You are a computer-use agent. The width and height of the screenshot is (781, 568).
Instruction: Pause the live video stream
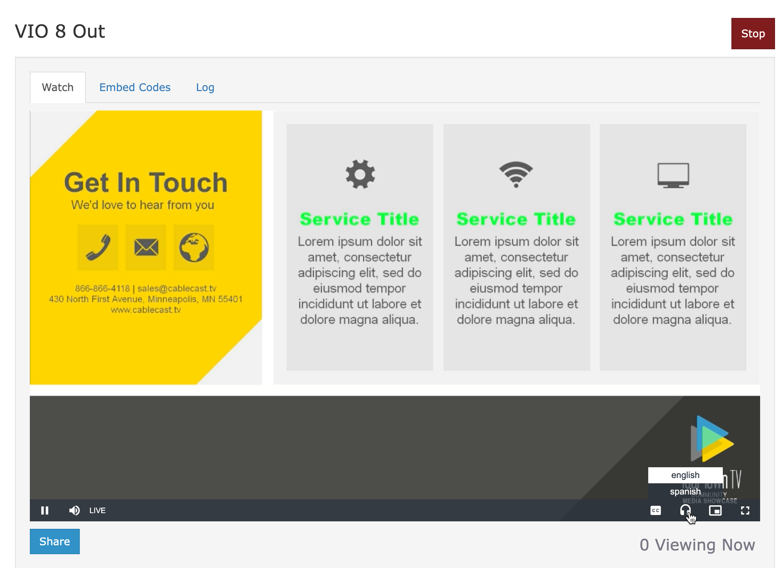45,510
